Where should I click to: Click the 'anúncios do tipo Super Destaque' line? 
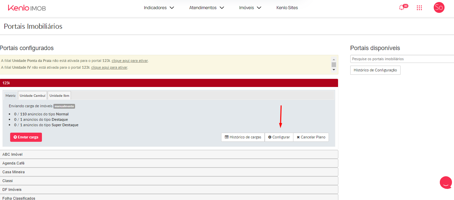(46, 125)
